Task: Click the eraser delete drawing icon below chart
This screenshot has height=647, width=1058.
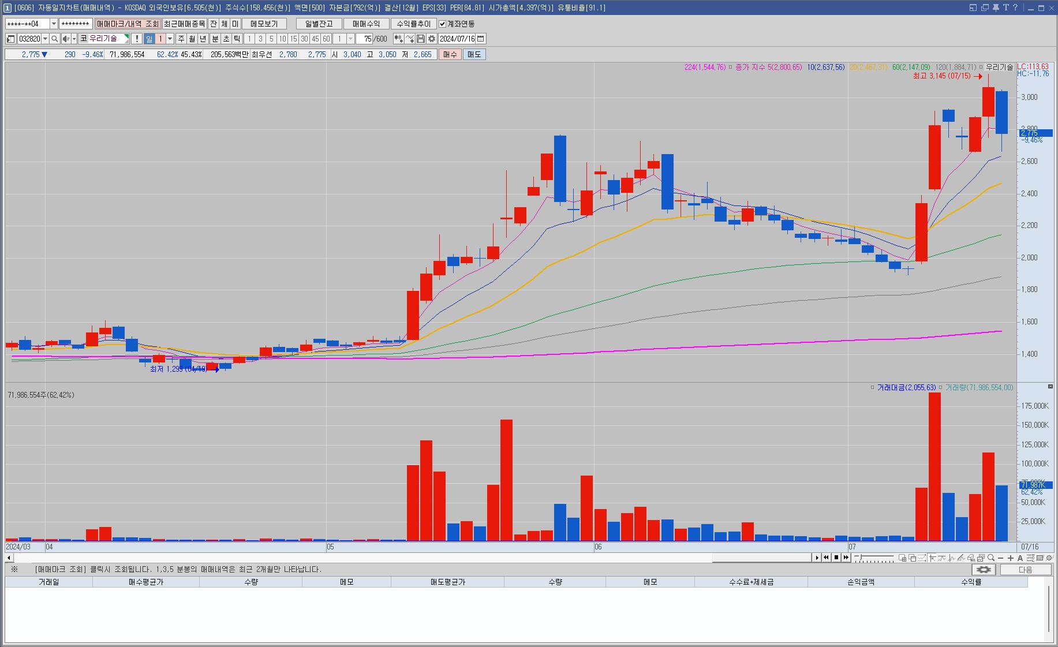Action: click(x=971, y=558)
